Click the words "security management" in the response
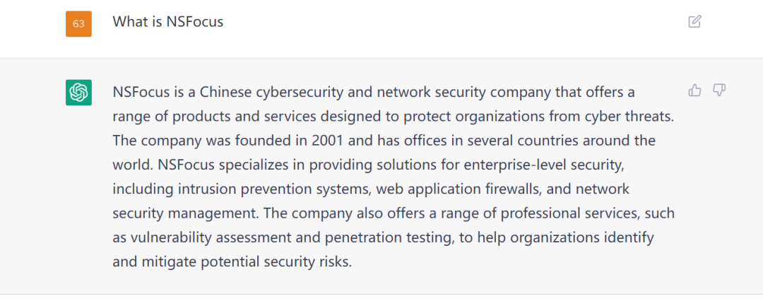 (x=183, y=213)
